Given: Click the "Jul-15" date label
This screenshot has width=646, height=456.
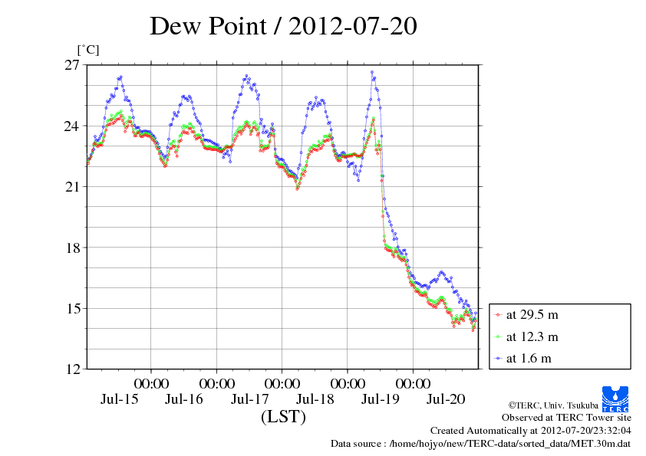Looking at the screenshot, I should [x=120, y=399].
